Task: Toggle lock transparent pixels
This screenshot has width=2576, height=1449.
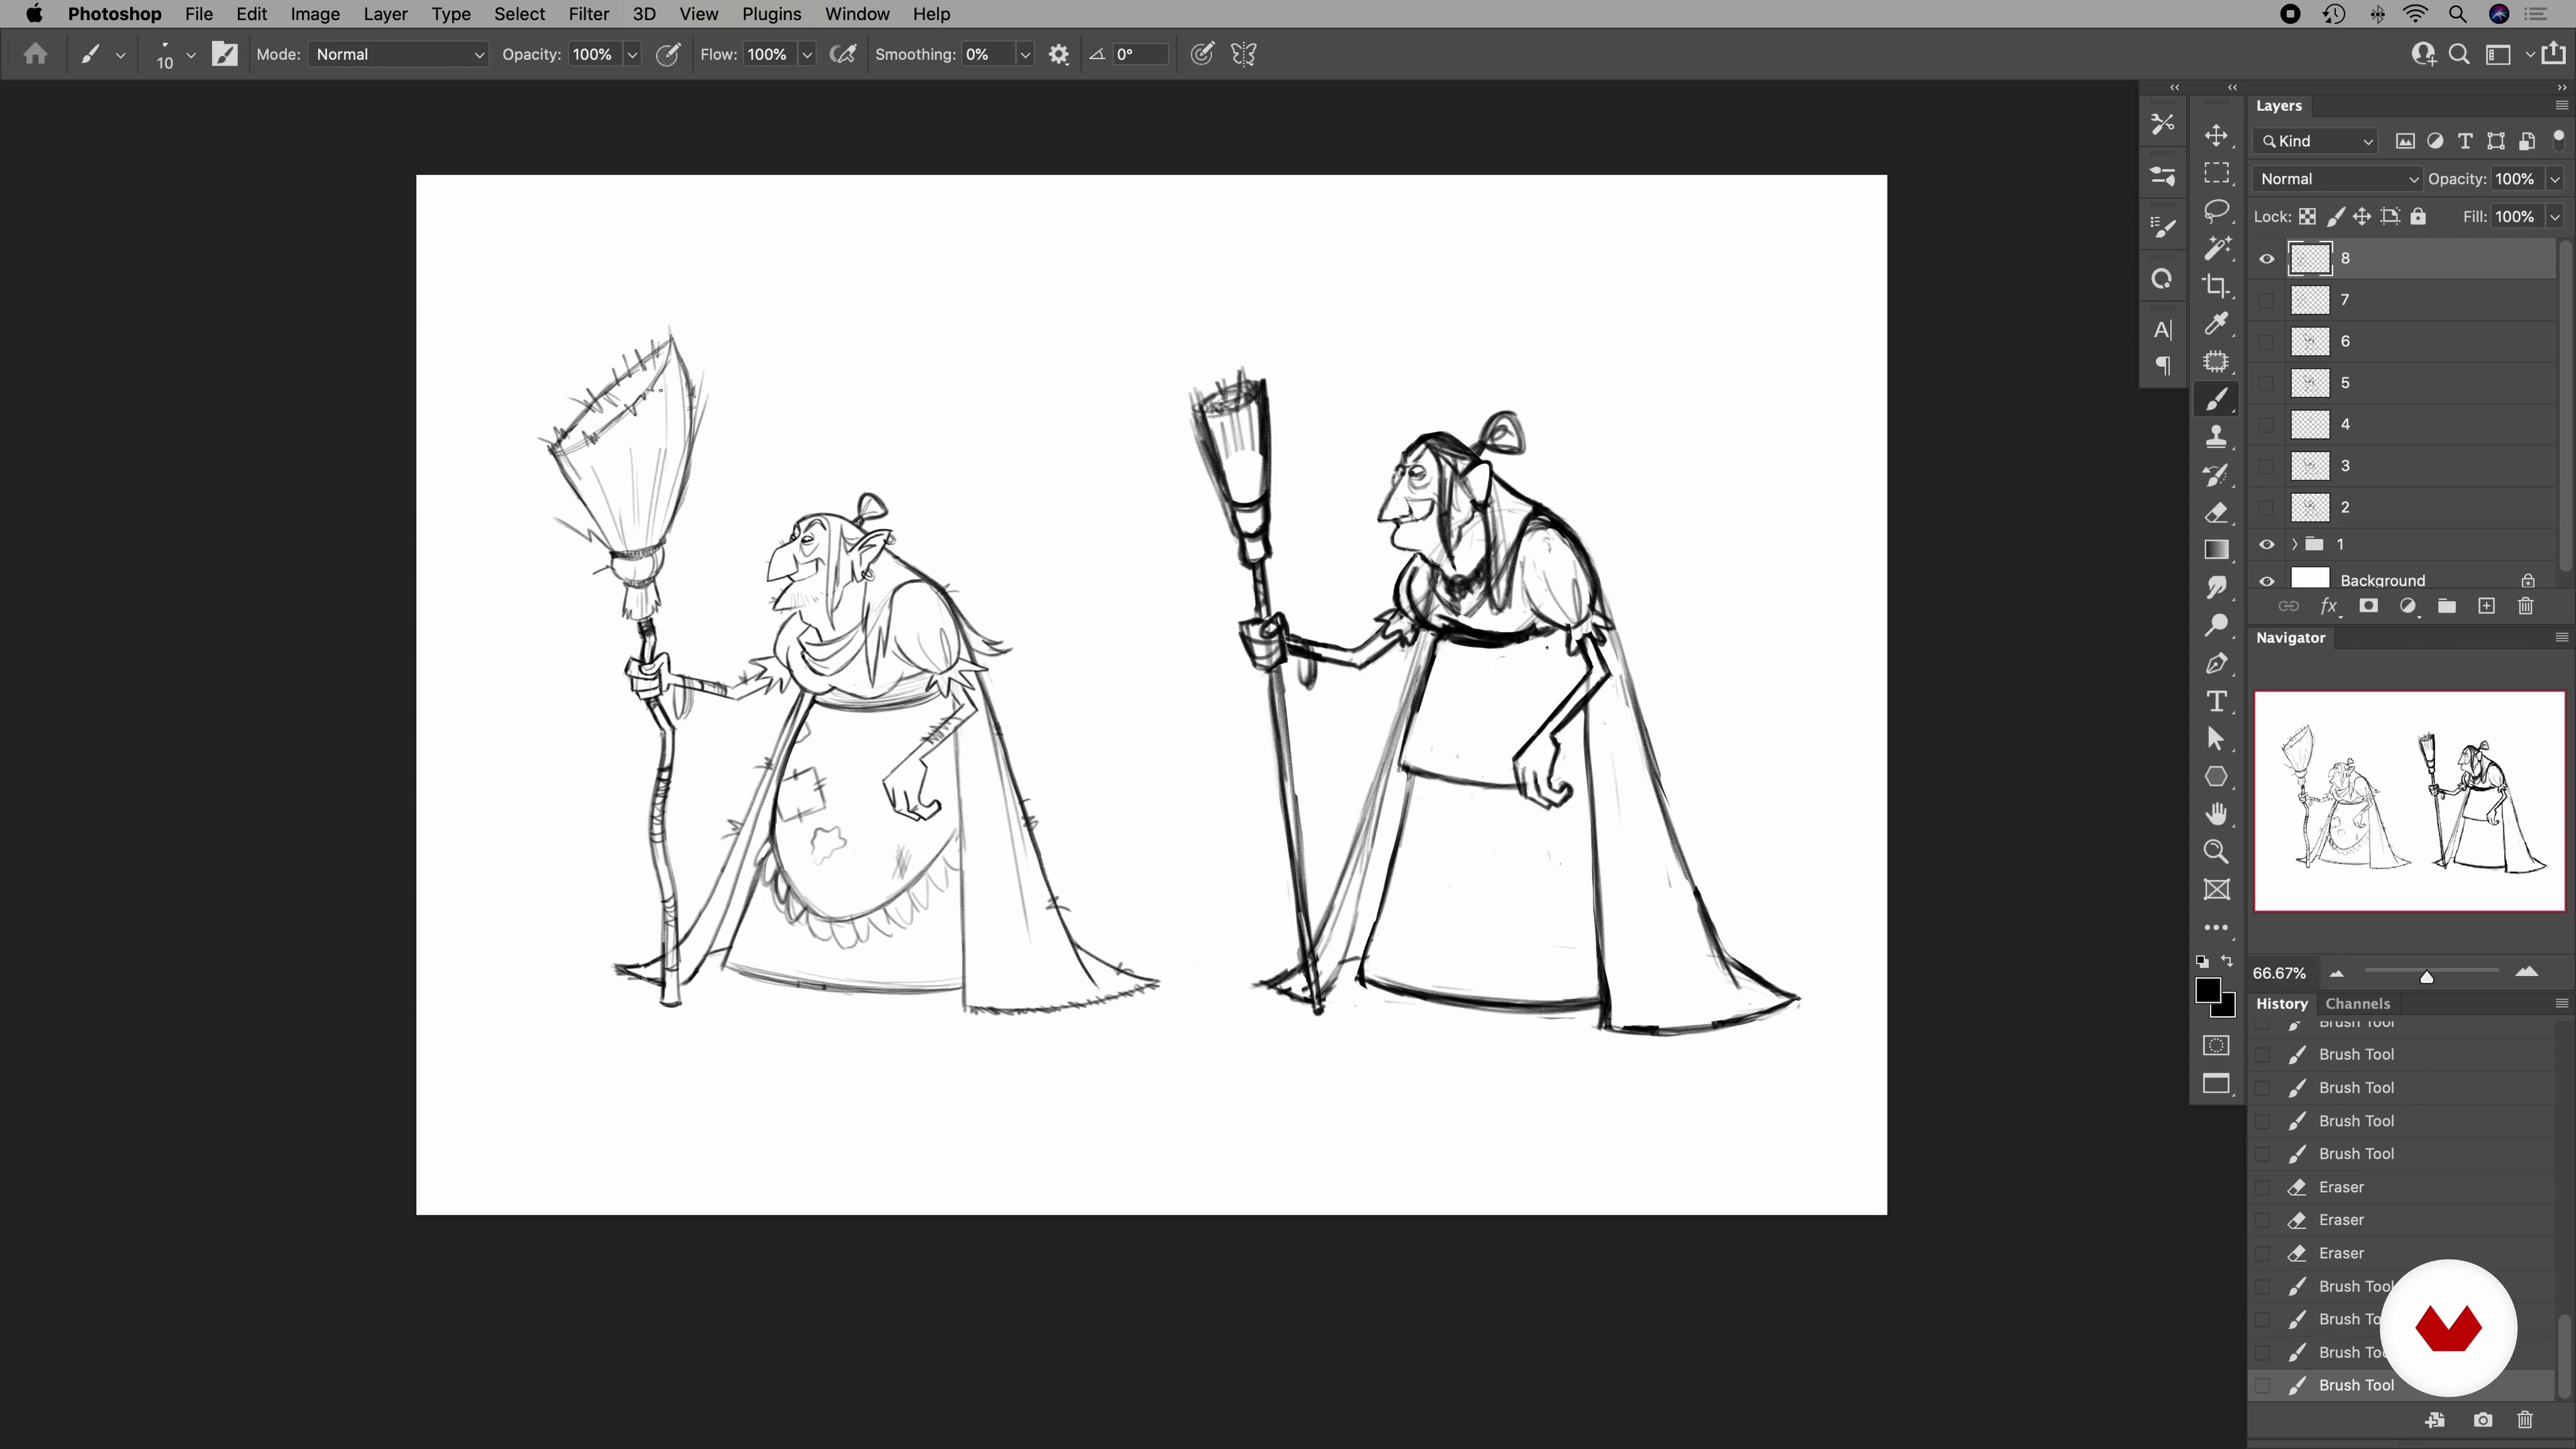Action: pos(2307,217)
